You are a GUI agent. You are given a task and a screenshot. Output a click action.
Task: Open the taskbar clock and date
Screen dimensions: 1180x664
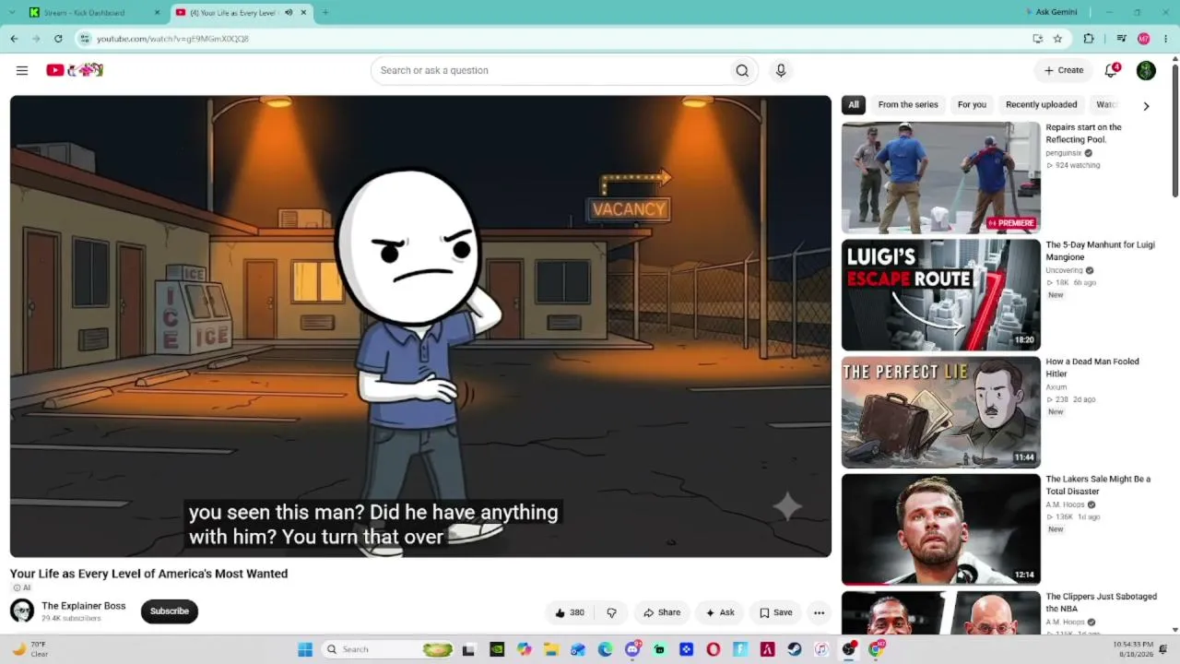1133,649
